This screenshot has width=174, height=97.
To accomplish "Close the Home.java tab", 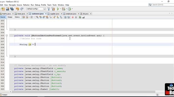I will tap(27, 14).
